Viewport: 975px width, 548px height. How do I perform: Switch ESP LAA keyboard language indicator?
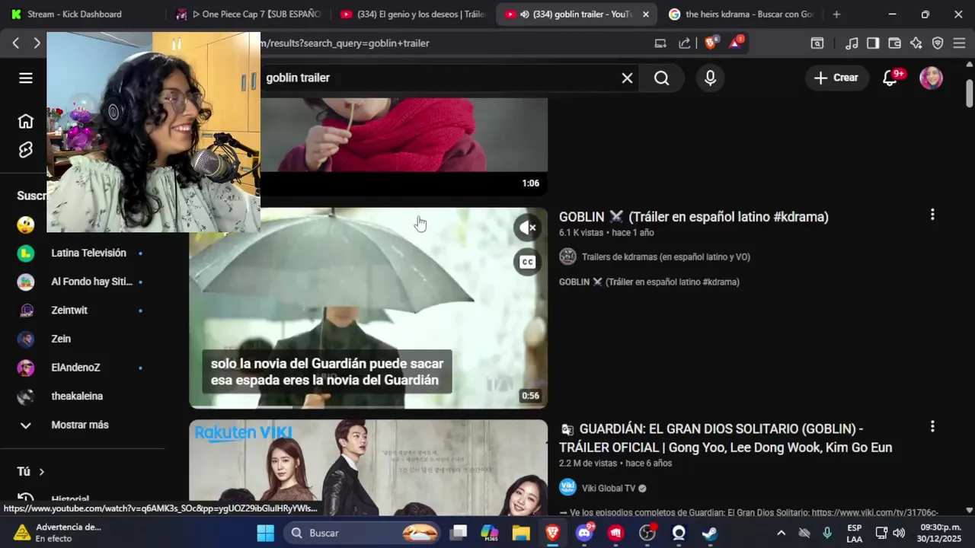[855, 533]
